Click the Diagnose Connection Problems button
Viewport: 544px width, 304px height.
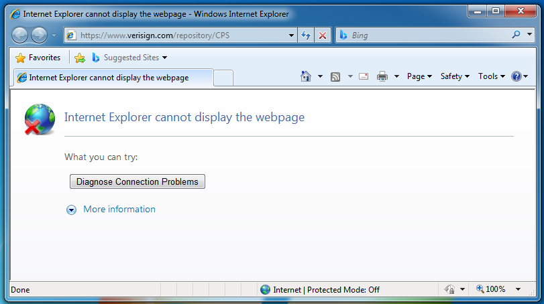pos(138,181)
